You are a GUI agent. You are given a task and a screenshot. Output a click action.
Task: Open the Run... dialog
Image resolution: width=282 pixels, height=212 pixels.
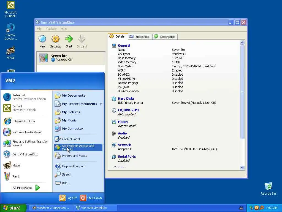pos(78,183)
